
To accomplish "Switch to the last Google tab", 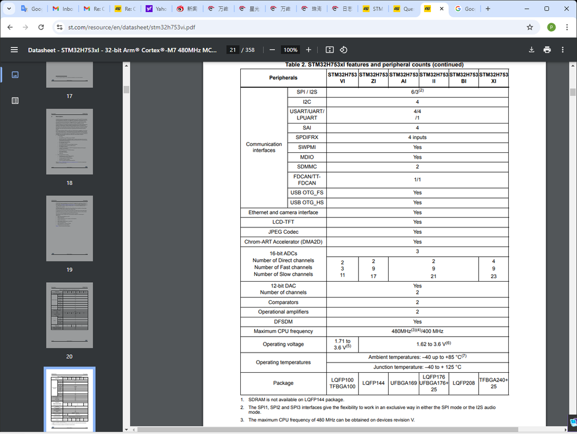I will click(466, 9).
